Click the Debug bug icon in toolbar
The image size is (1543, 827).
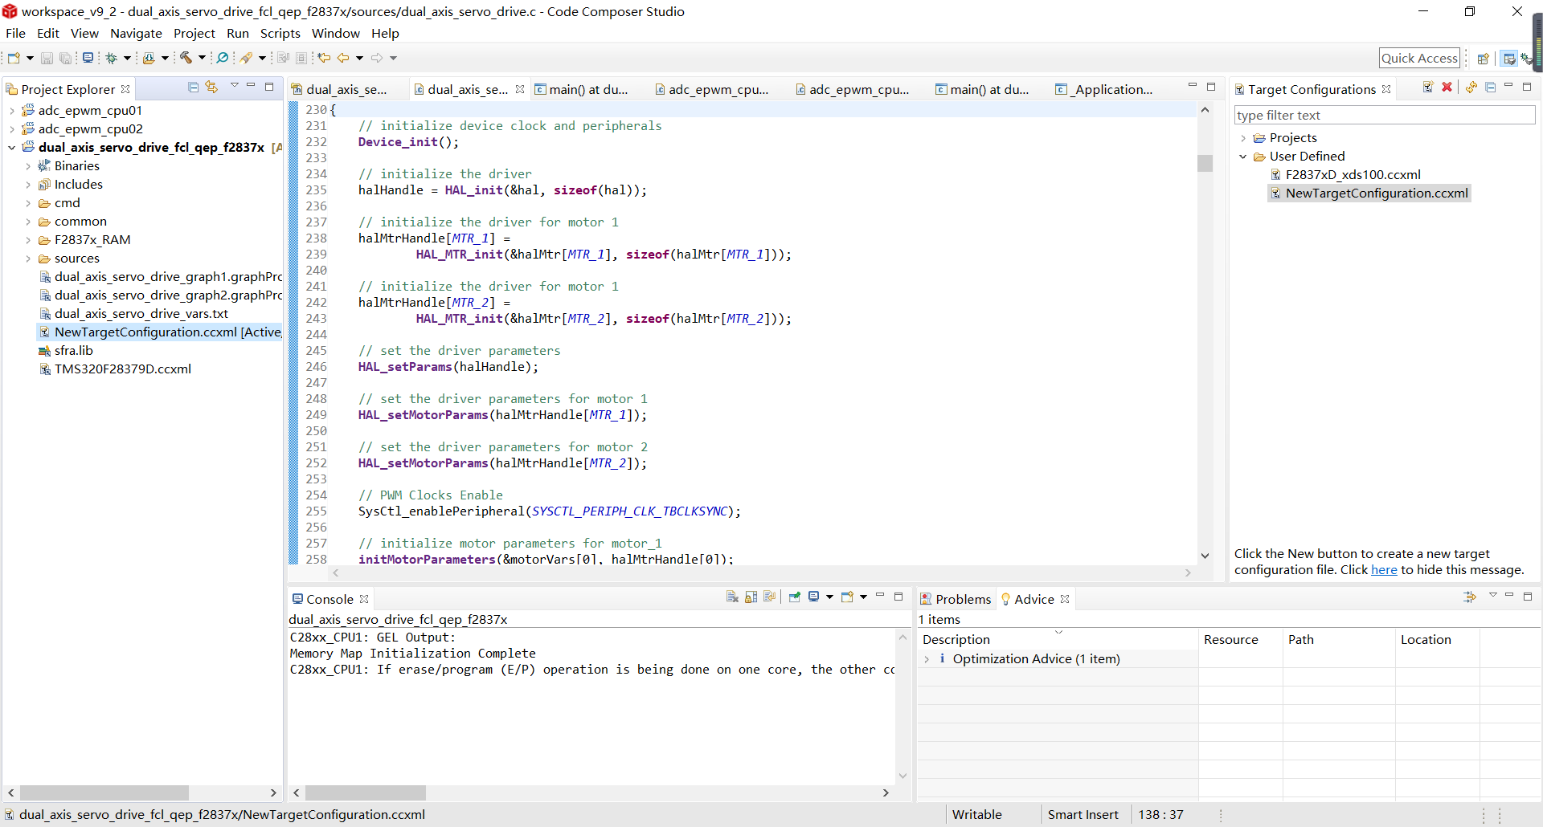(112, 58)
